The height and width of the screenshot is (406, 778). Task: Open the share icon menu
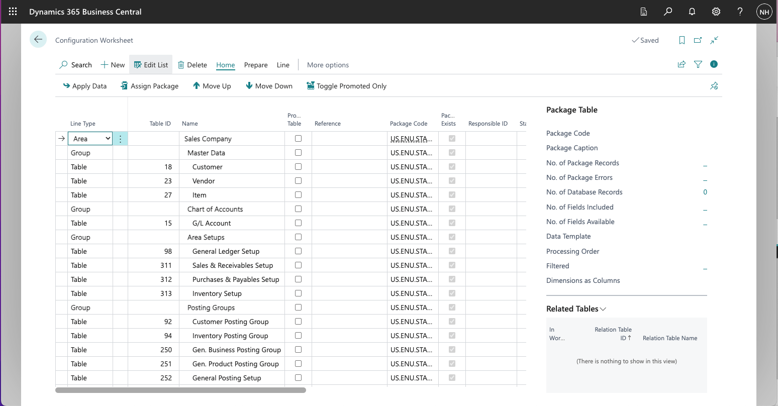point(682,64)
